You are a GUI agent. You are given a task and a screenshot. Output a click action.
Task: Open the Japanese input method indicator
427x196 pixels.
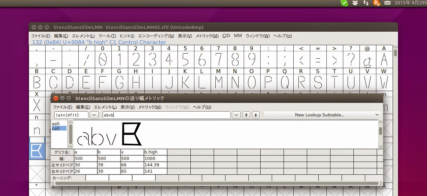tap(377, 3)
